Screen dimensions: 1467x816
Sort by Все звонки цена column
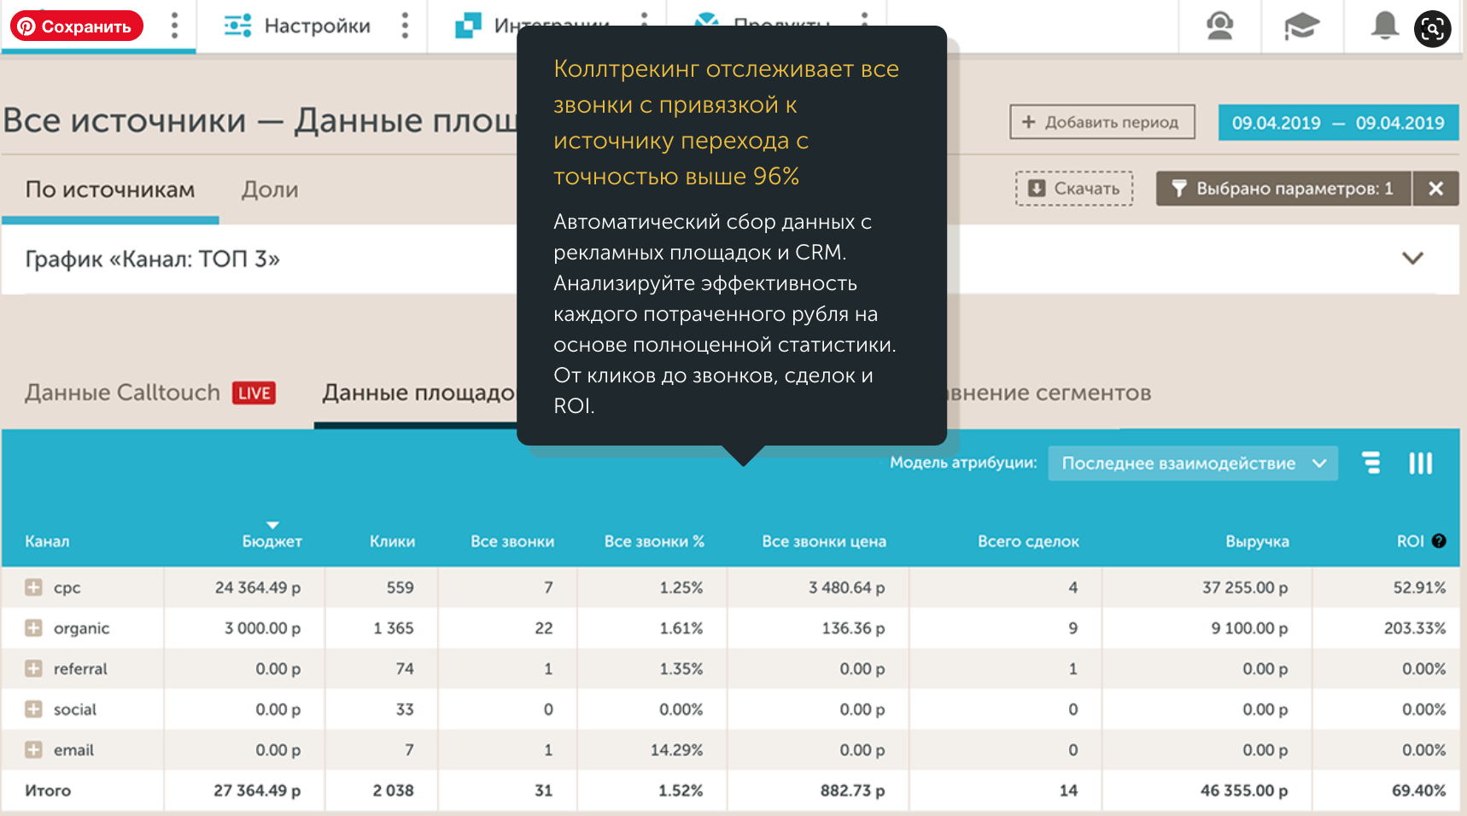pyautogui.click(x=824, y=541)
